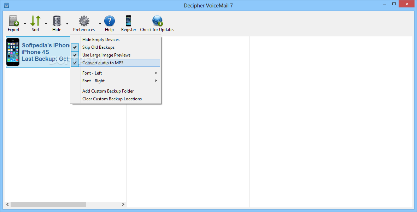The image size is (417, 212).
Task: Click the Last Backup date text
Action: click(x=45, y=59)
